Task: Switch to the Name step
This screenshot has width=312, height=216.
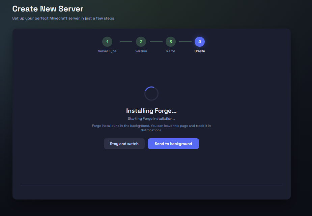Action: click(x=170, y=51)
